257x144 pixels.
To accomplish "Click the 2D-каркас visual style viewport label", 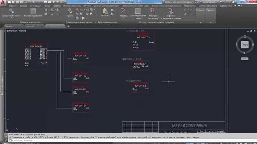I will pyautogui.click(x=20, y=31).
